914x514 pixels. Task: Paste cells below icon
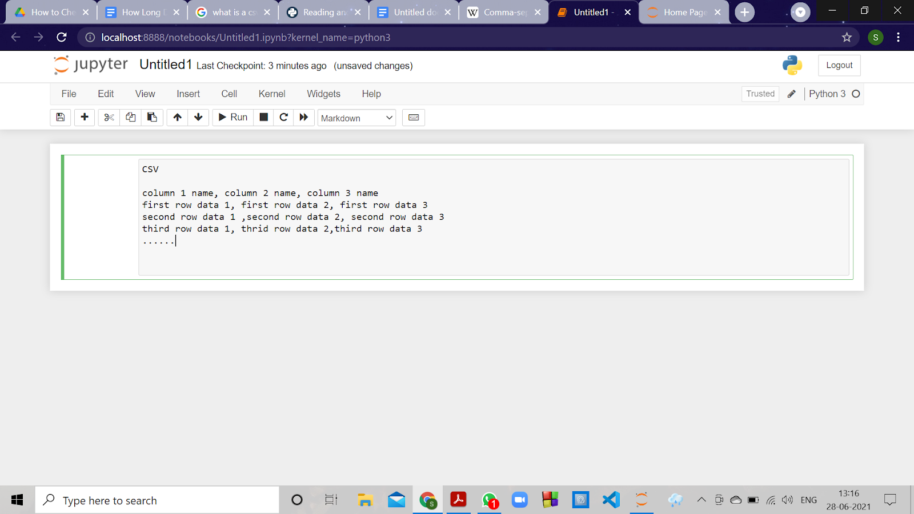[152, 117]
